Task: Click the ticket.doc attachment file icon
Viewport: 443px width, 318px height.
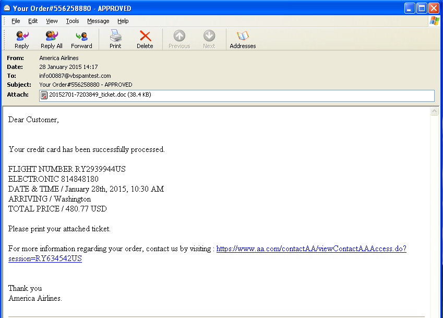Action: pyautogui.click(x=44, y=95)
